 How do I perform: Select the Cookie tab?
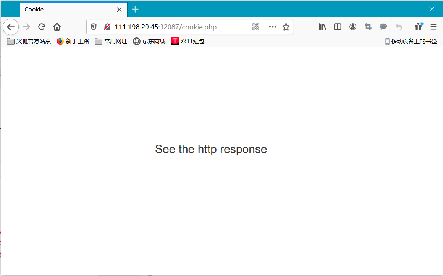[x=73, y=10]
